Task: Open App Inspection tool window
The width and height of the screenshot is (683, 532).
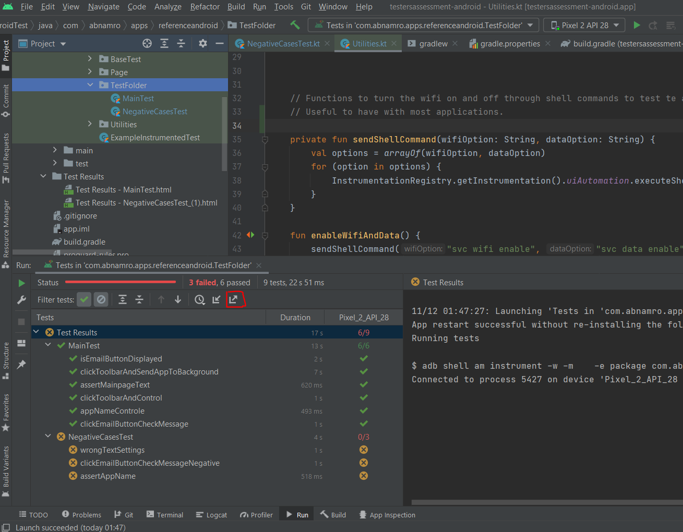Action: click(x=387, y=515)
